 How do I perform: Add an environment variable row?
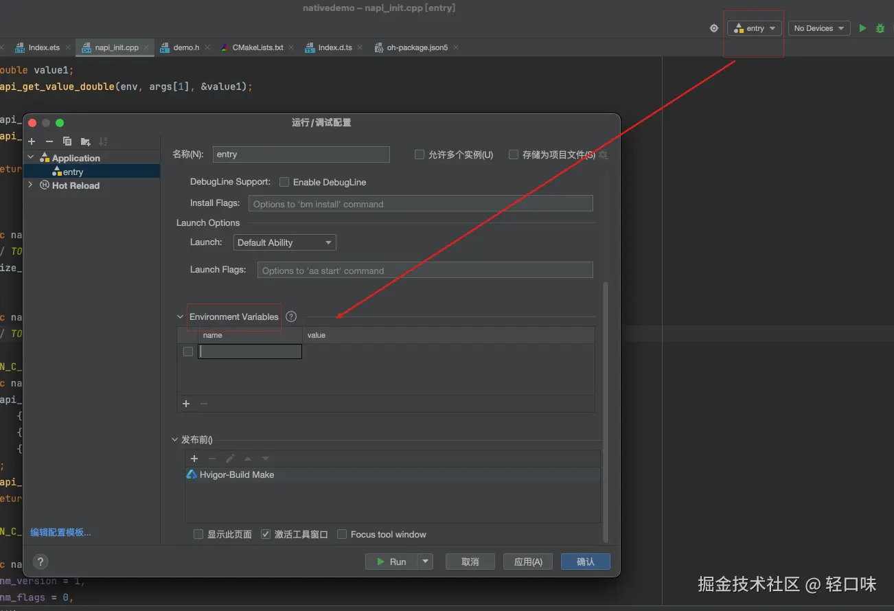[x=186, y=404]
